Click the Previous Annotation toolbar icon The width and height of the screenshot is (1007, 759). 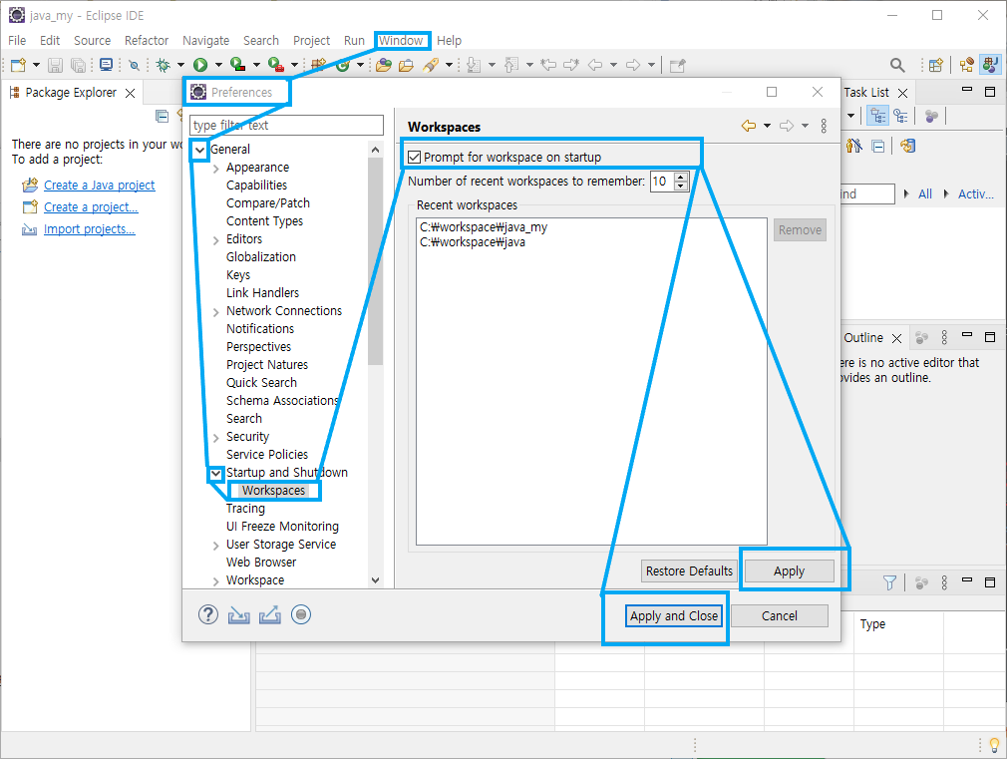click(511, 65)
